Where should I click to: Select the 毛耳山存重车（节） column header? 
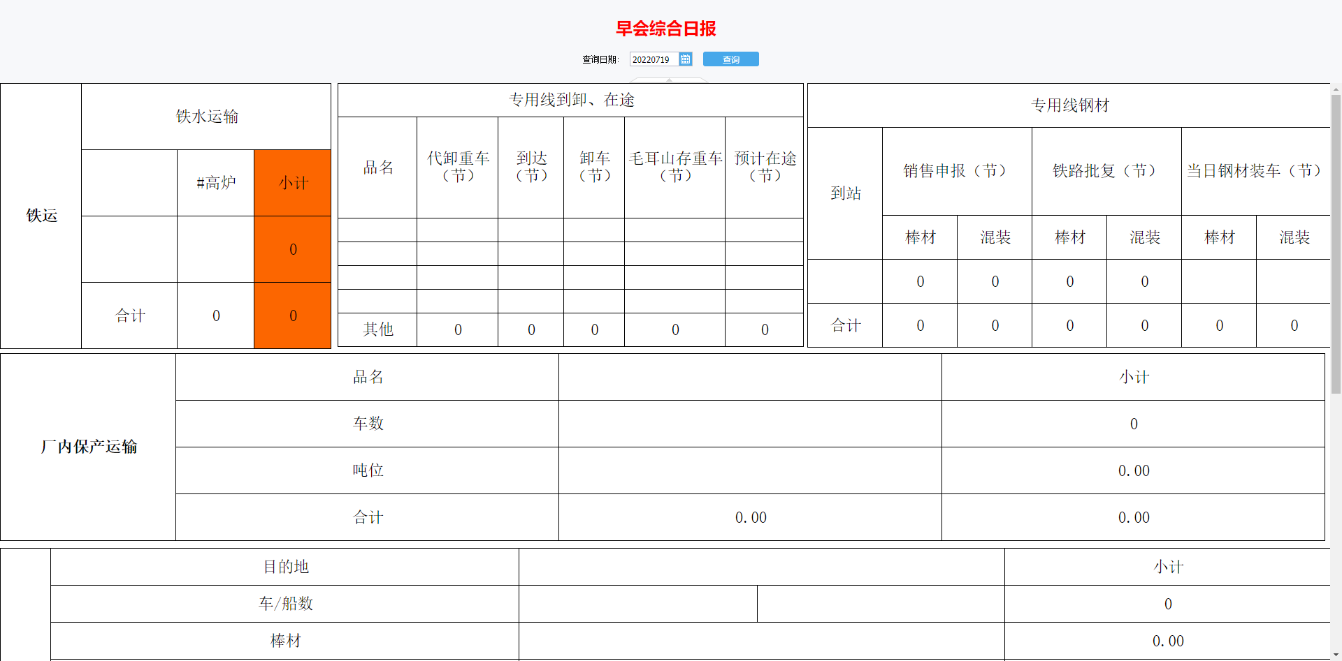tap(675, 168)
